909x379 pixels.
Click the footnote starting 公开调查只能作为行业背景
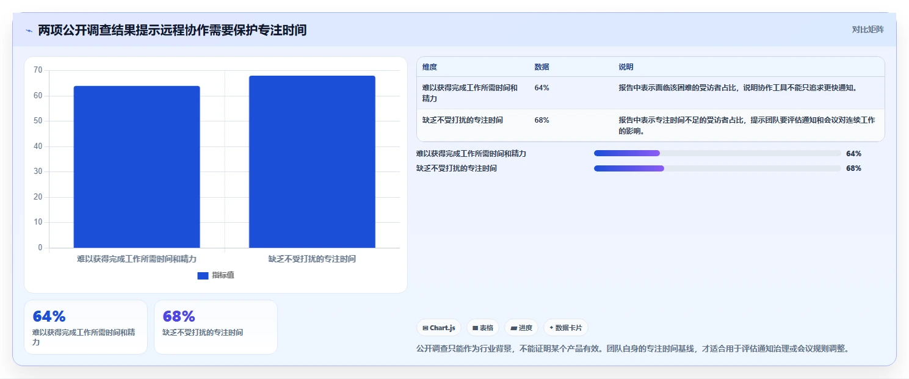[632, 349]
